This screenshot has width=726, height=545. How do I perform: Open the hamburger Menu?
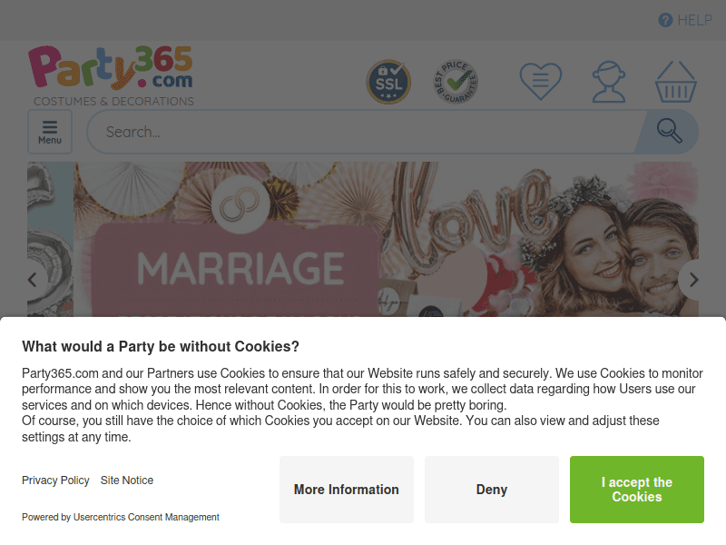pyautogui.click(x=49, y=131)
